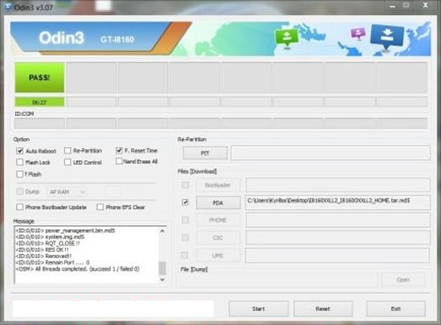Tick the Phone EFS Clear checkbox

[x=100, y=207]
